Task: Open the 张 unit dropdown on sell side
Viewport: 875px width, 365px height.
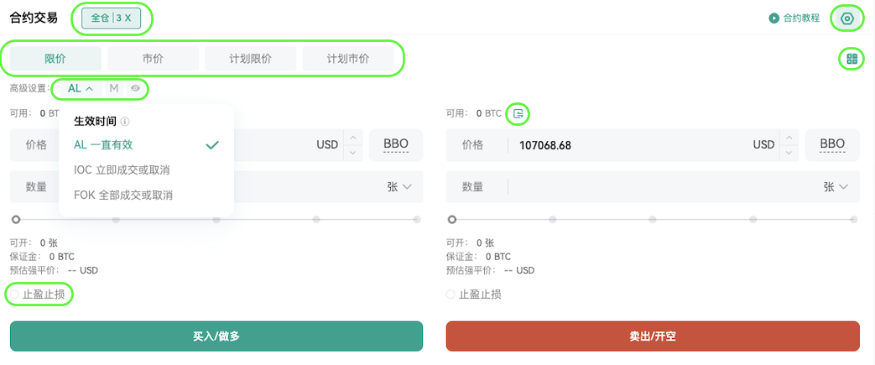Action: pyautogui.click(x=836, y=187)
